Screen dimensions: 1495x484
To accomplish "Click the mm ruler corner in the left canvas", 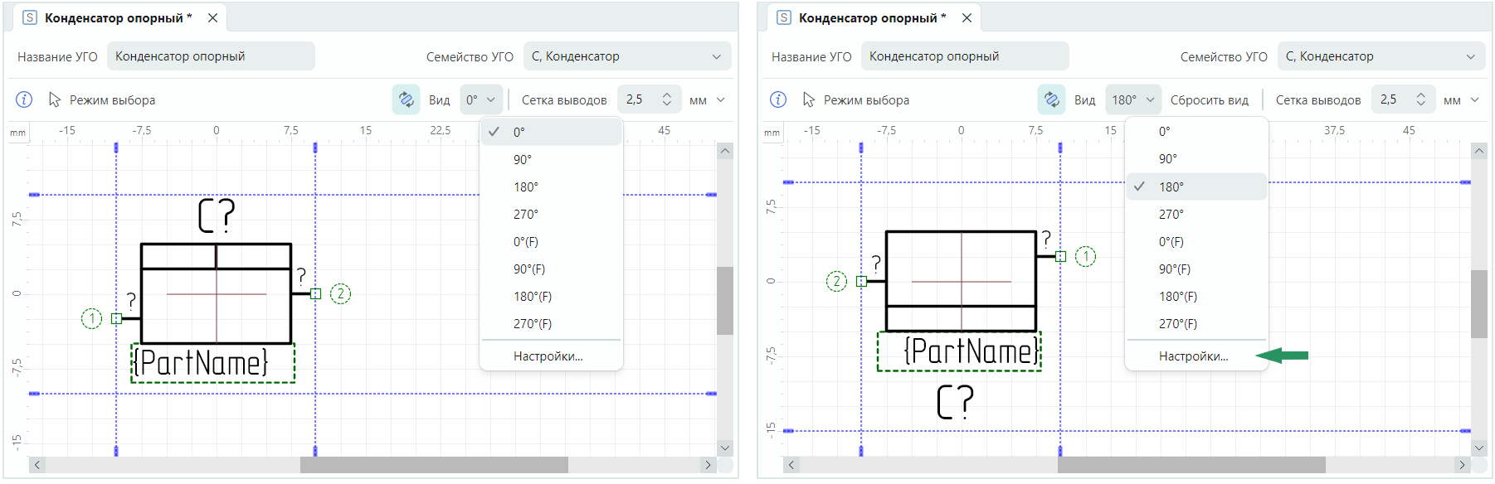I will [18, 133].
